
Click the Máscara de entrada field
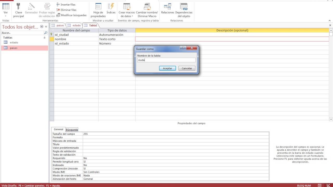[x=176, y=141]
